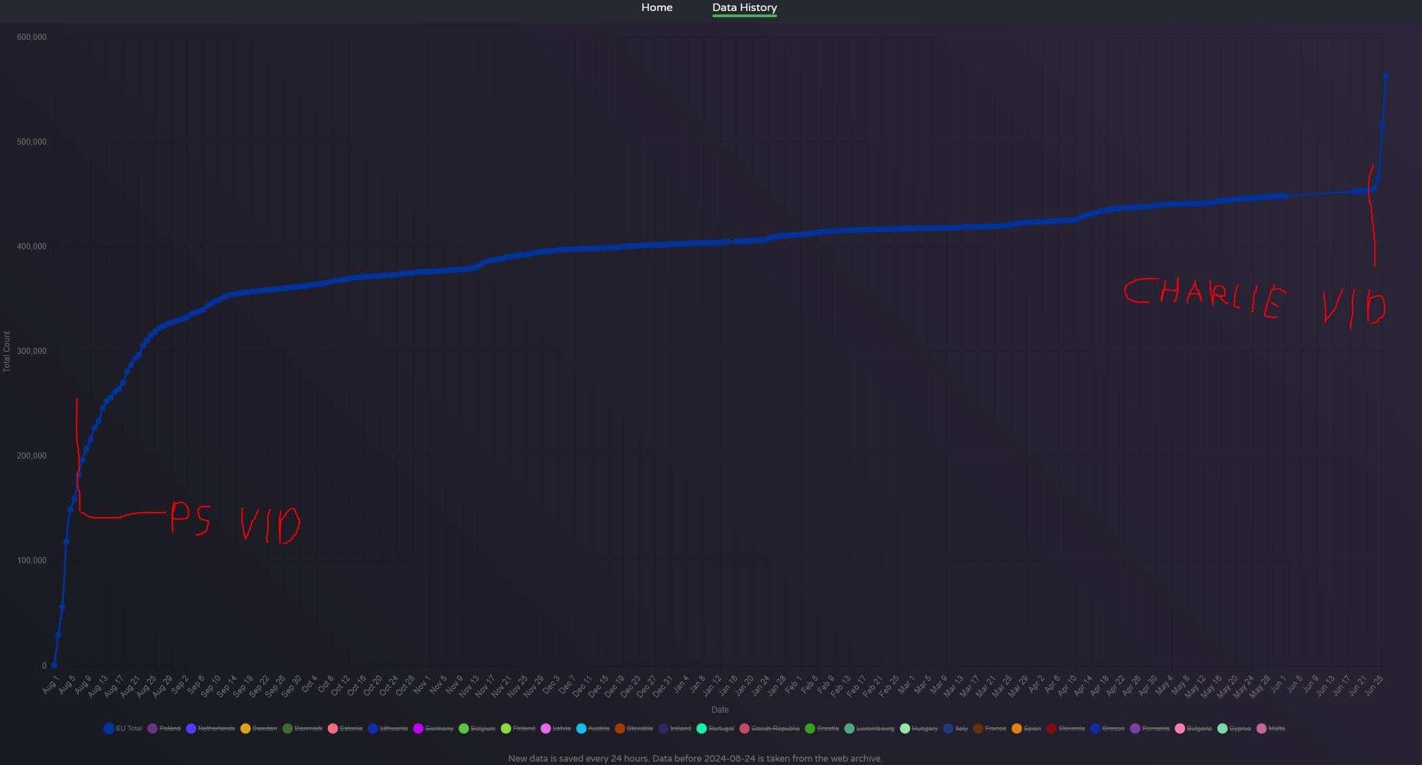Toggle the Slovenia legend entry
The width and height of the screenshot is (1422, 765).
[1066, 729]
